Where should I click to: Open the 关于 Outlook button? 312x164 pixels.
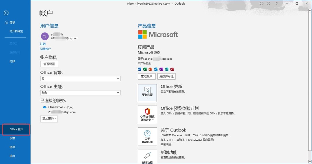[147, 137]
